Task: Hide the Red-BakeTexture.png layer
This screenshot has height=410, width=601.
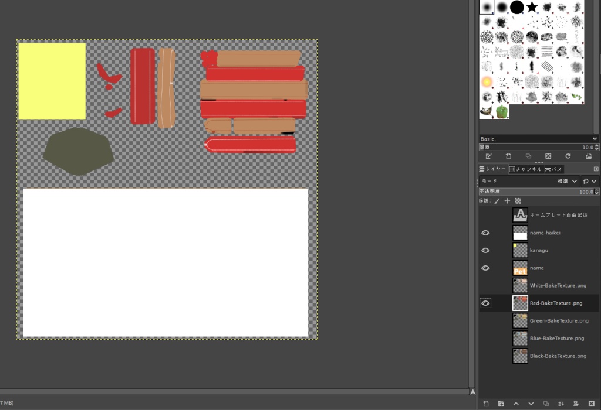Action: (485, 303)
